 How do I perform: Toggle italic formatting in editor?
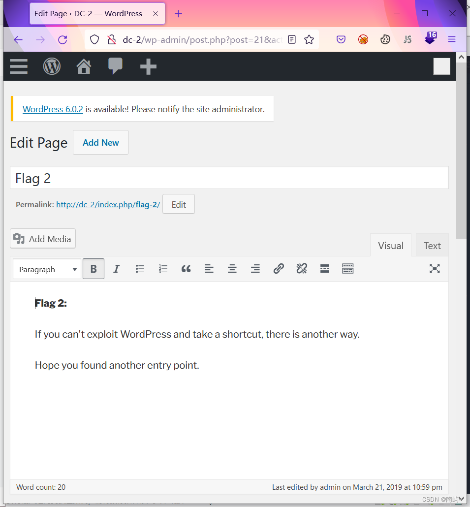(x=116, y=269)
